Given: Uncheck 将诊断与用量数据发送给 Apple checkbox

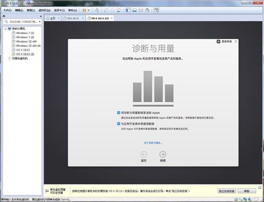Looking at the screenshot, I should (x=118, y=112).
